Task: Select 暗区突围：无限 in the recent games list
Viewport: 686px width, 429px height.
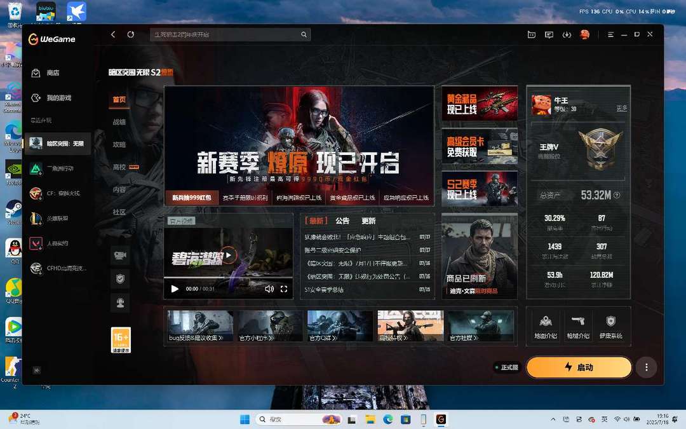Action: click(x=58, y=143)
